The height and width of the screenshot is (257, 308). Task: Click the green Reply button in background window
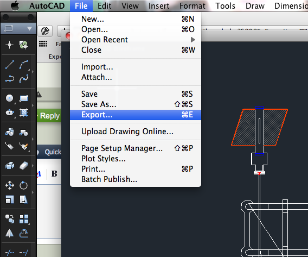click(x=49, y=116)
